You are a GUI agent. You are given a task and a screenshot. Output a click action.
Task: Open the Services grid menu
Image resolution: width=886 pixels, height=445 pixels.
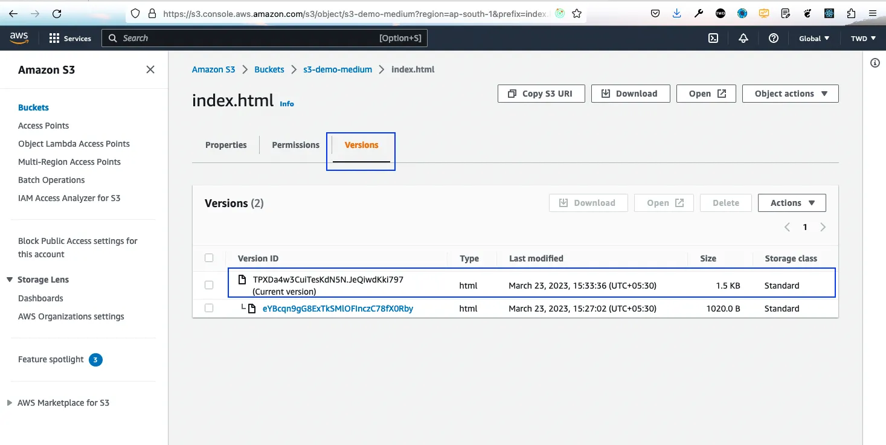coord(70,38)
